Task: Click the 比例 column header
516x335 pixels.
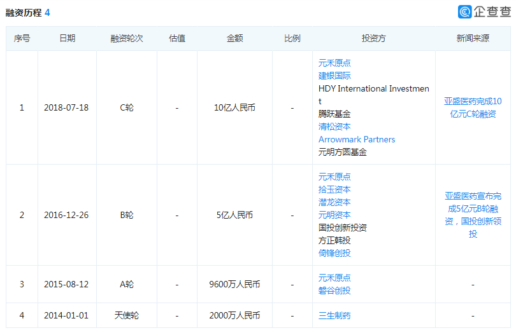Action: point(292,38)
